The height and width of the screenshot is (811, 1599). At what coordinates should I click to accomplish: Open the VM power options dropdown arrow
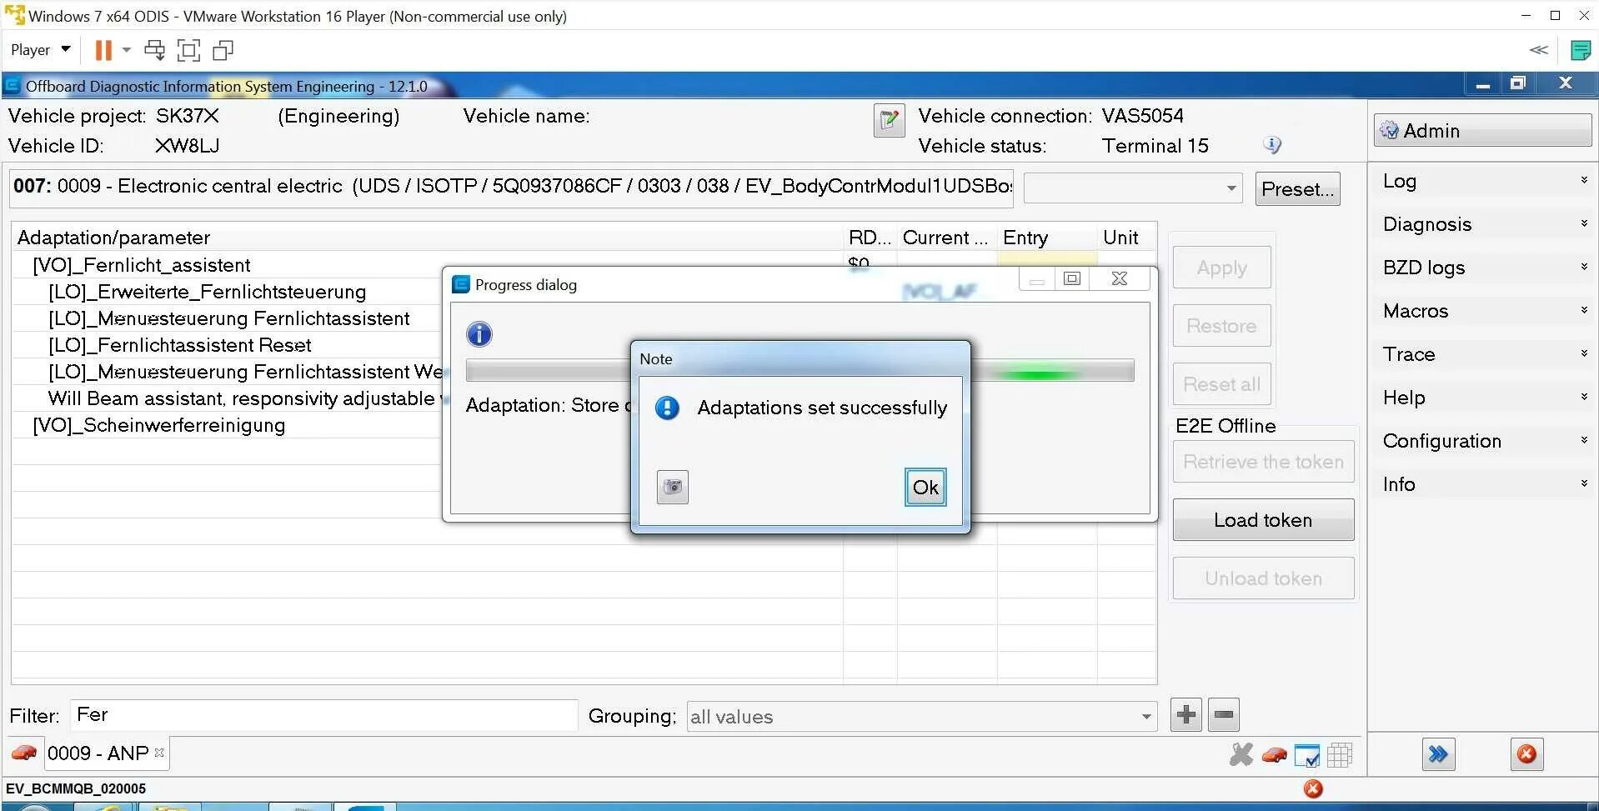tap(127, 51)
